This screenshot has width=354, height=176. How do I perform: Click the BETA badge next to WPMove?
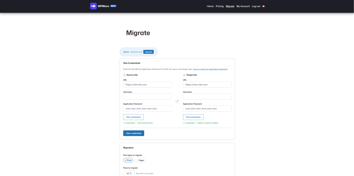coord(113,6)
